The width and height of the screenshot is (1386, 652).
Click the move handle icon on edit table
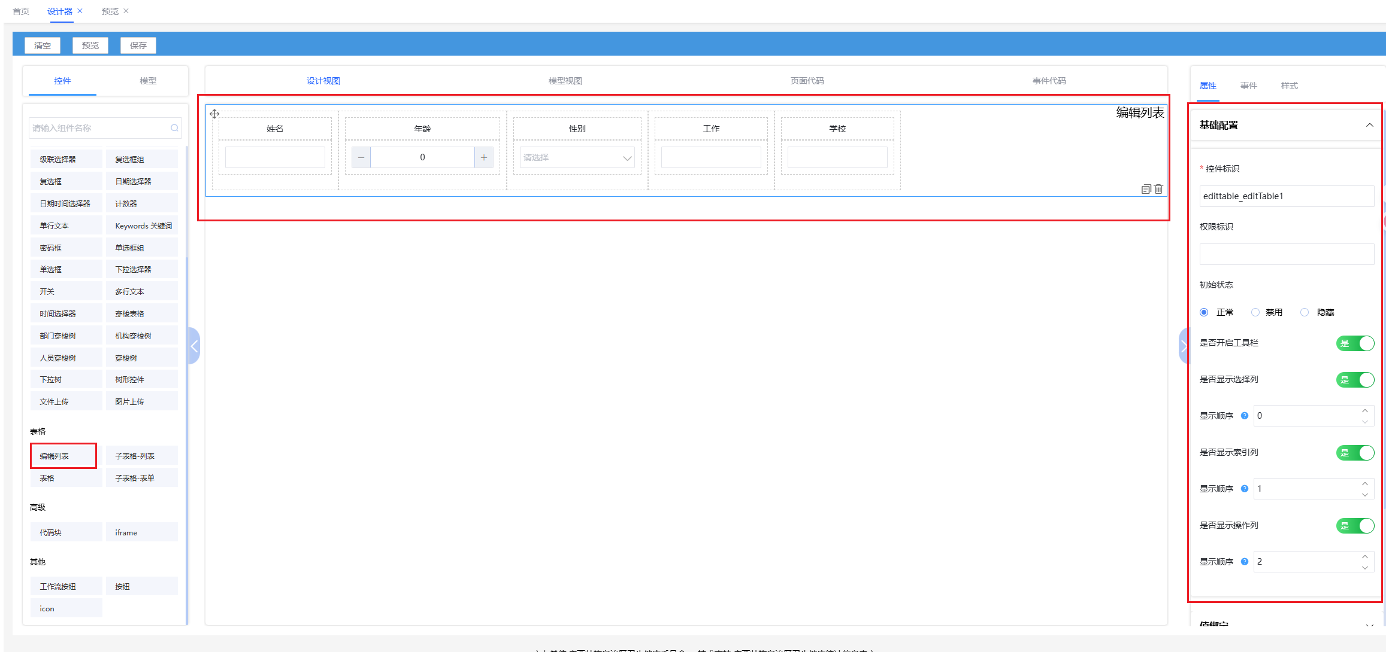tap(214, 114)
